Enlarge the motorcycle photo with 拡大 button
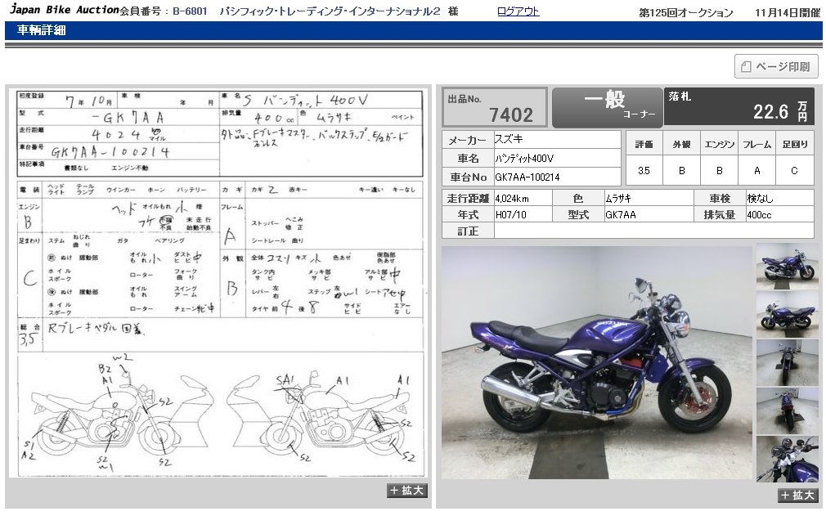The image size is (826, 516). (797, 495)
